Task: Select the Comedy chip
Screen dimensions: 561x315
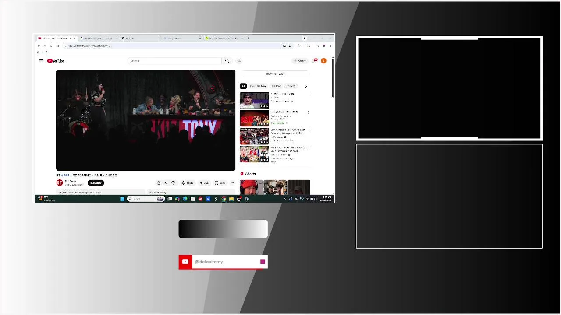Action: tap(291, 86)
